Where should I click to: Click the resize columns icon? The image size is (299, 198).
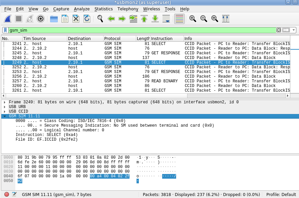tap(226, 19)
